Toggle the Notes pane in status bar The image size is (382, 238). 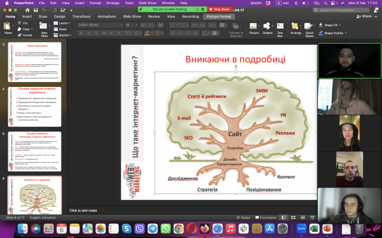click(243, 218)
